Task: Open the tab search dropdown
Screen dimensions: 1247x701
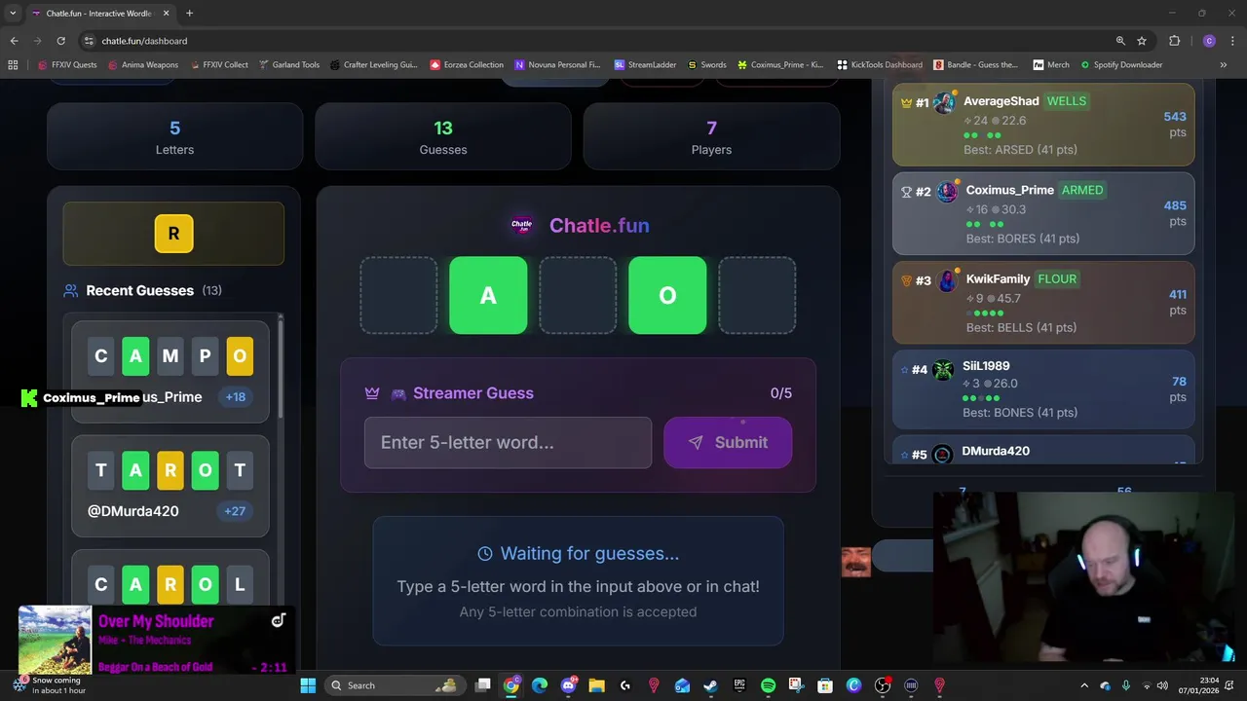Action: coord(13,13)
